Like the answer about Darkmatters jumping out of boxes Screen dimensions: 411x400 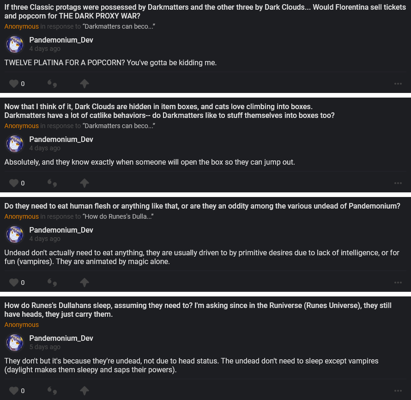point(14,183)
